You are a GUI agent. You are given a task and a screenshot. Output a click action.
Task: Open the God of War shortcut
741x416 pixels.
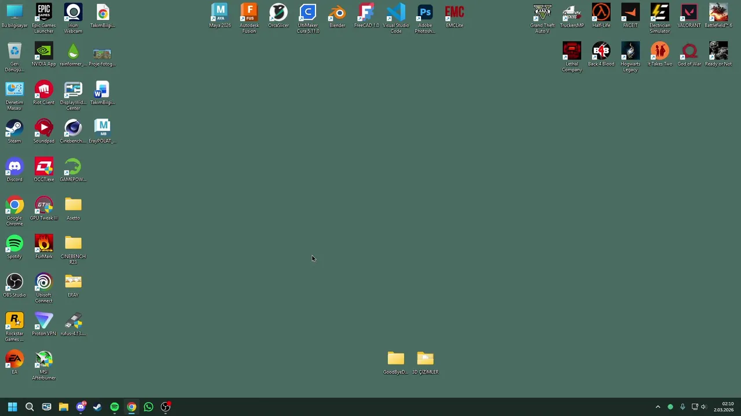click(x=689, y=54)
